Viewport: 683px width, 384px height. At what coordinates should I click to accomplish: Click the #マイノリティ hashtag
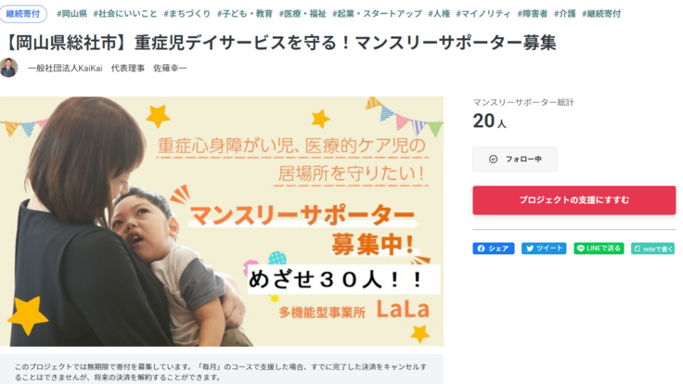coord(485,14)
